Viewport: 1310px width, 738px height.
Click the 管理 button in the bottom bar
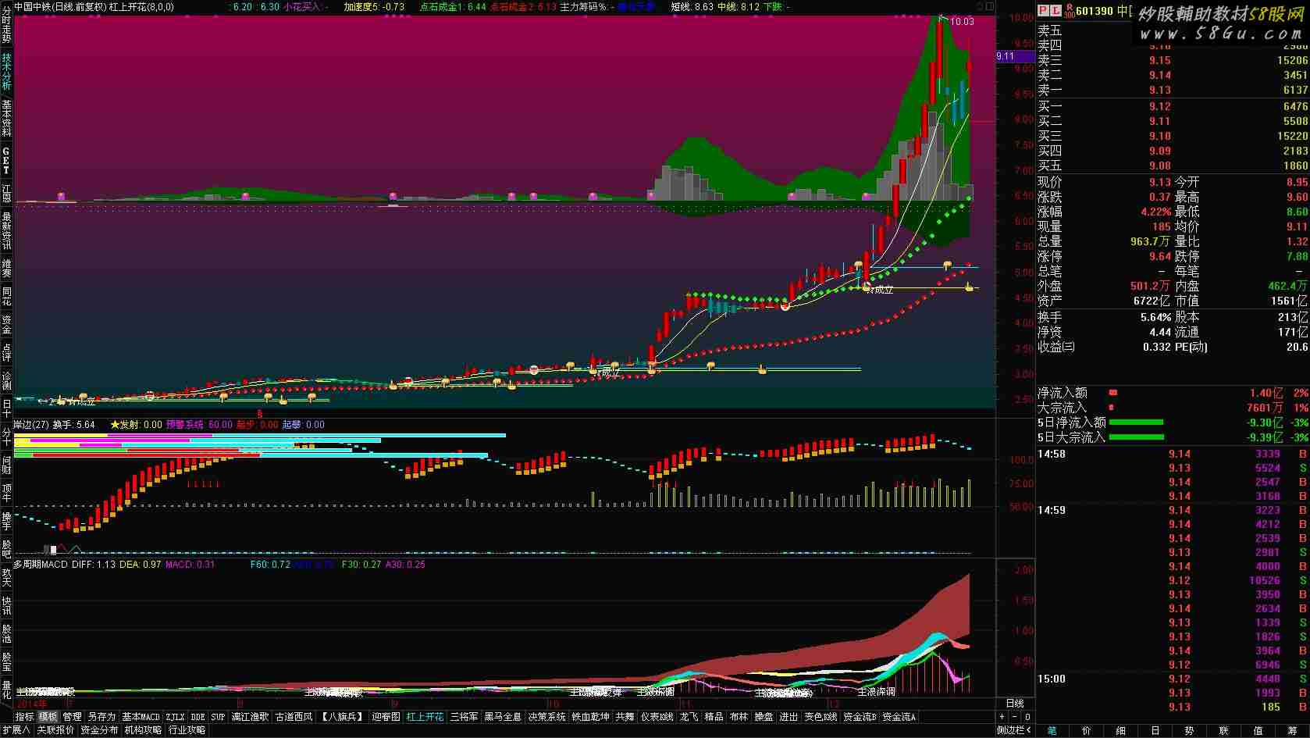pos(73,716)
